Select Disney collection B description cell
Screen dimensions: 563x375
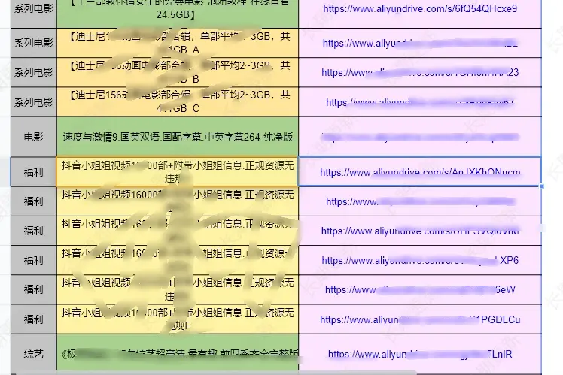(178, 72)
